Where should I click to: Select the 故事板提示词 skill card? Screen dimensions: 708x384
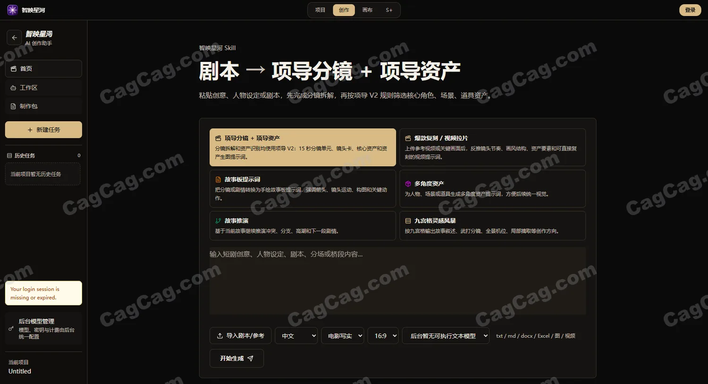tap(303, 188)
